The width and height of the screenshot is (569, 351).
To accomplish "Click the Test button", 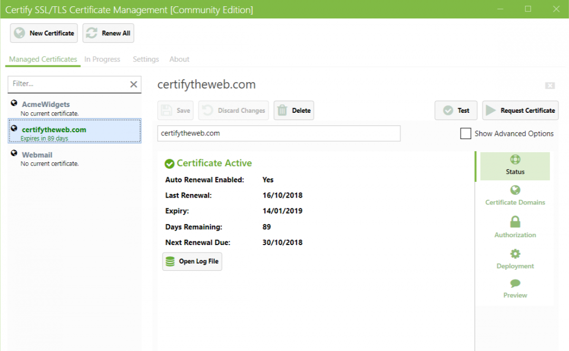I will click(x=456, y=110).
